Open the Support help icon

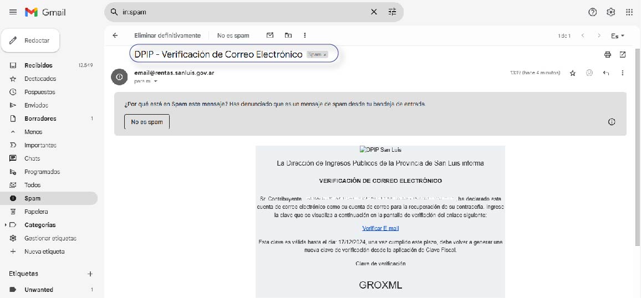point(593,12)
